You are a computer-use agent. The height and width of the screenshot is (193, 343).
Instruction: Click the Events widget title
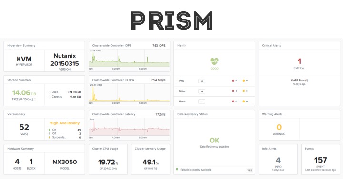tap(309, 149)
